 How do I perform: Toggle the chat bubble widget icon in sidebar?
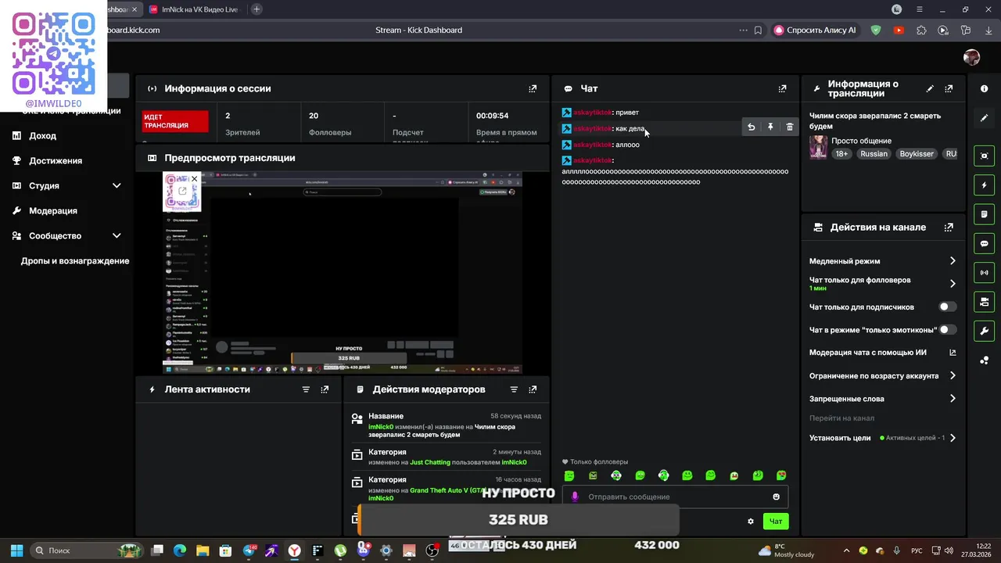985,243
